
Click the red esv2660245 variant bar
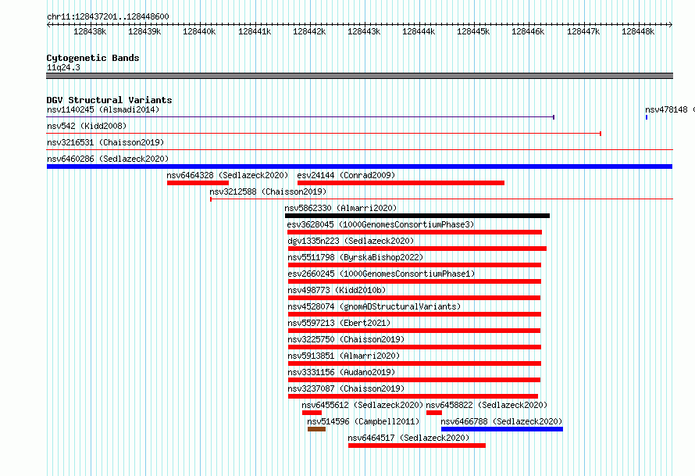(x=415, y=281)
